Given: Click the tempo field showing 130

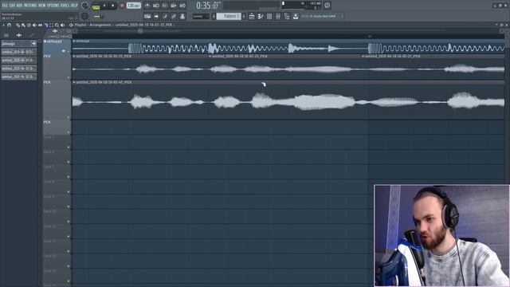Looking at the screenshot, I should (x=133, y=6).
